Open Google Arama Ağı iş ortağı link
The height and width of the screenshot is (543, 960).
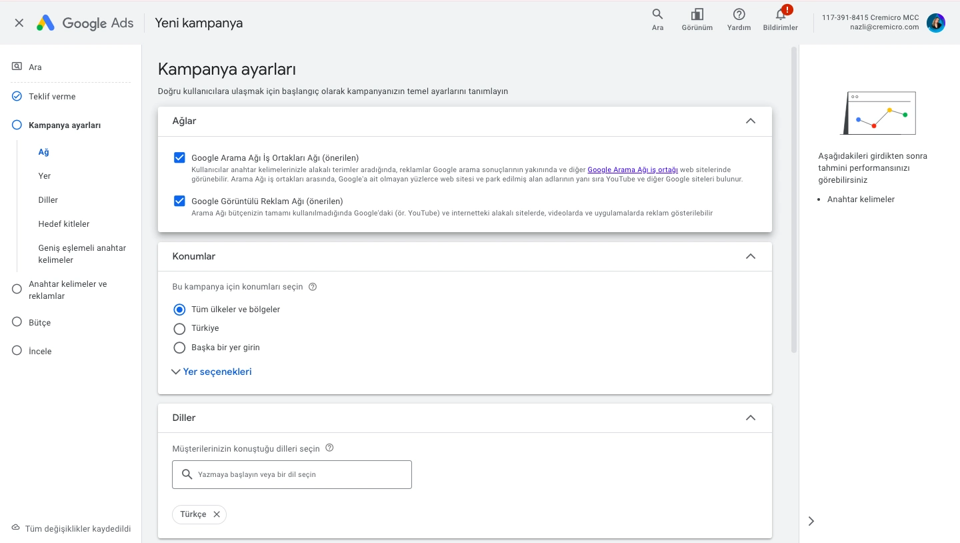(633, 170)
